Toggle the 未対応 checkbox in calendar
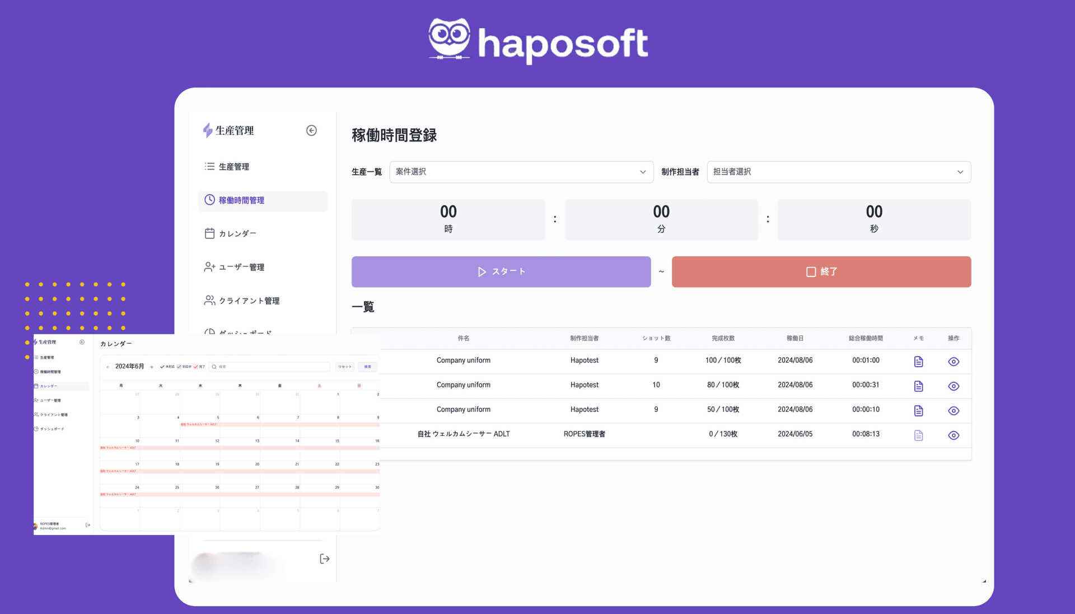 [x=162, y=367]
